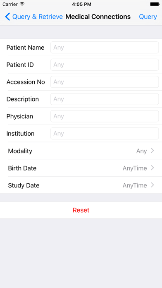Open the Modality selection row
Image resolution: width=162 pixels, height=288 pixels.
click(81, 151)
